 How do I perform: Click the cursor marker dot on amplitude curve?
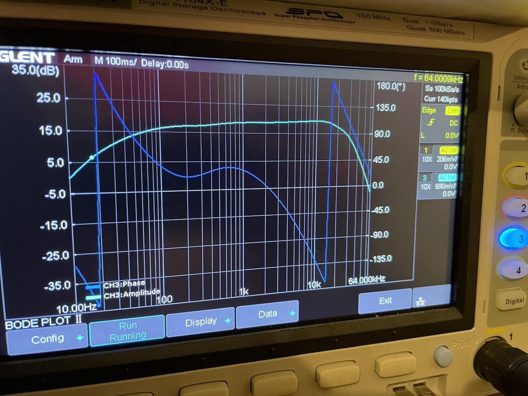click(x=92, y=157)
